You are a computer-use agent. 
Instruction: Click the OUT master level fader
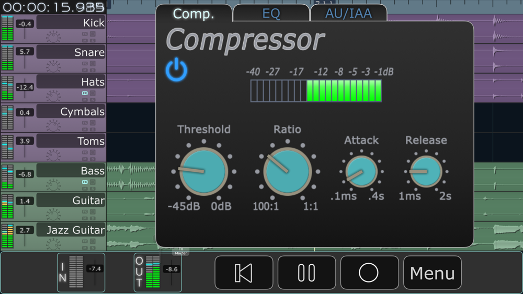coord(172,273)
